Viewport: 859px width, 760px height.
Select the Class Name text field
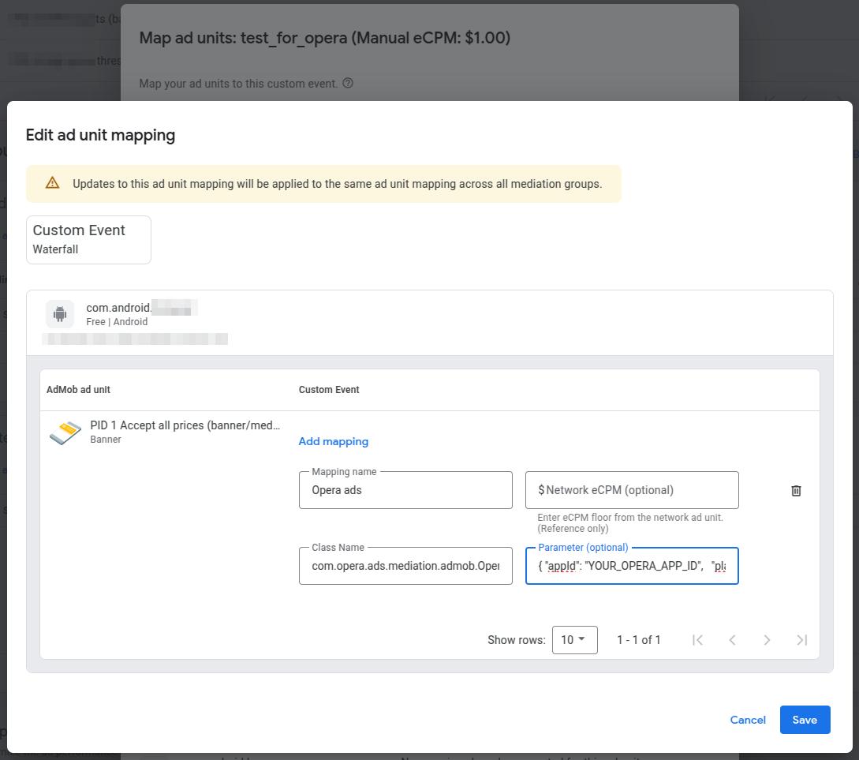tap(405, 566)
